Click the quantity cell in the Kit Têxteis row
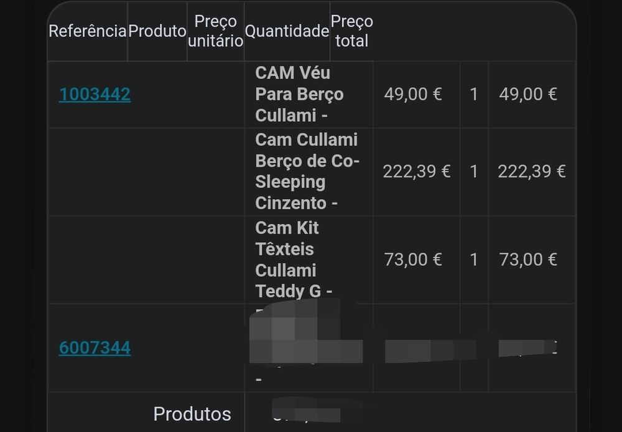The image size is (622, 432). 474,260
